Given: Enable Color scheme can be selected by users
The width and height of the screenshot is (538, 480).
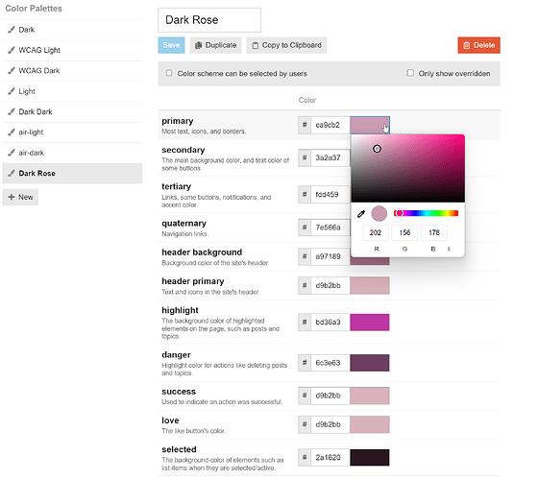Looking at the screenshot, I should [x=169, y=73].
